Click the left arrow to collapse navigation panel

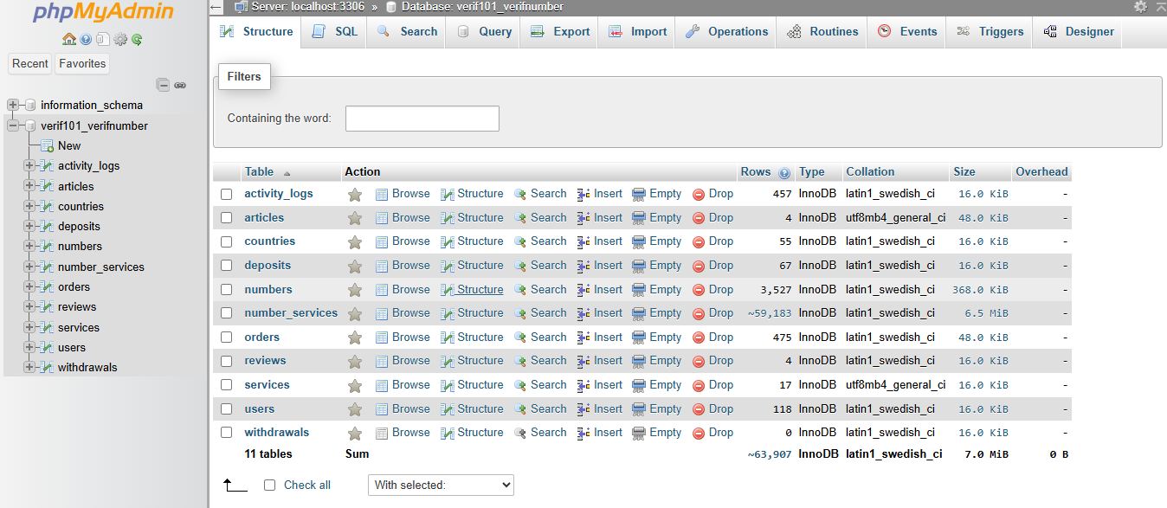click(216, 7)
